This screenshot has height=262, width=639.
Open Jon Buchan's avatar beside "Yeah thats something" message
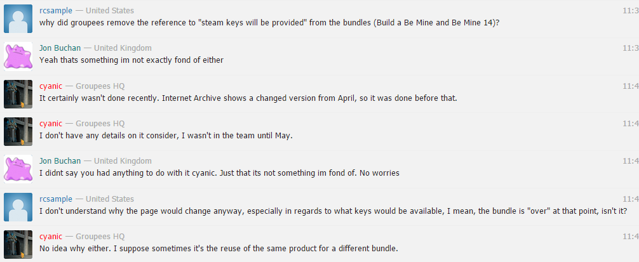pos(18,56)
